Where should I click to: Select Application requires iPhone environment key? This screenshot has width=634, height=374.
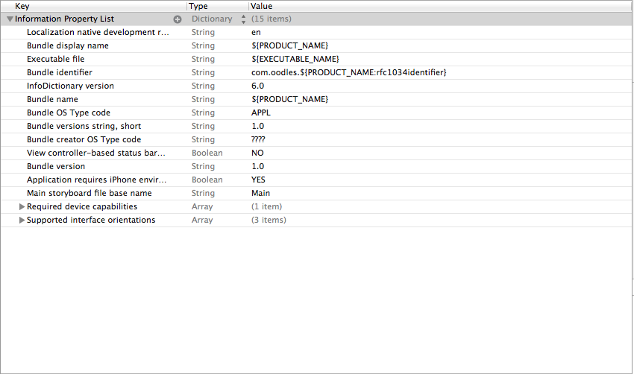pyautogui.click(x=97, y=180)
